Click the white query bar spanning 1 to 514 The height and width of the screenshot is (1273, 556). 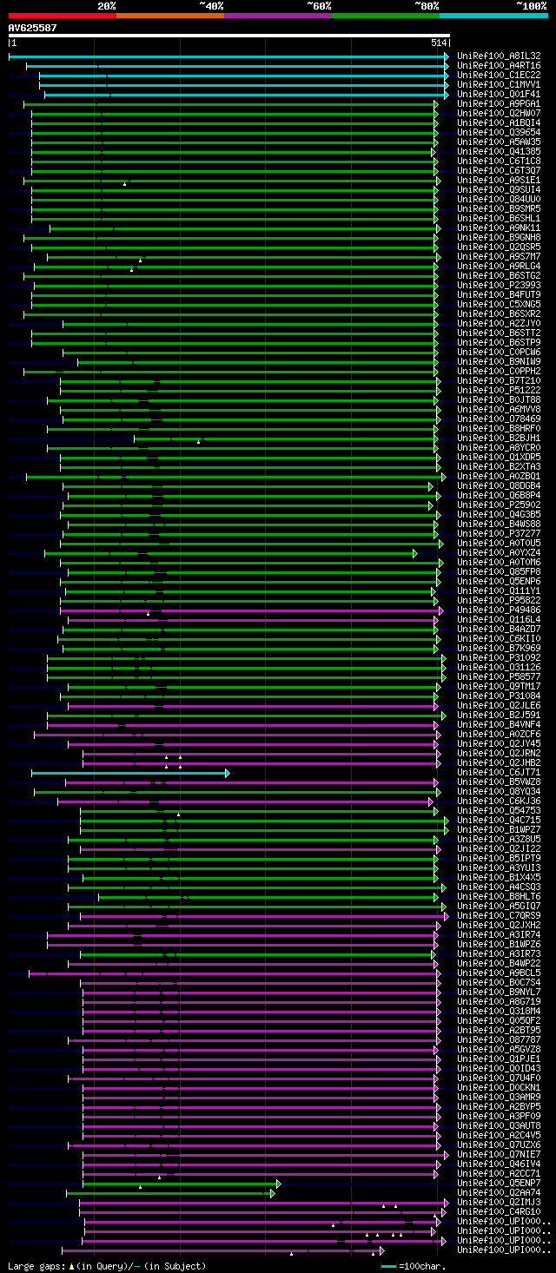point(228,36)
